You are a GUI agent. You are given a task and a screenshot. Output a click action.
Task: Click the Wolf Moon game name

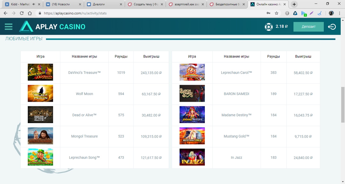point(84,94)
